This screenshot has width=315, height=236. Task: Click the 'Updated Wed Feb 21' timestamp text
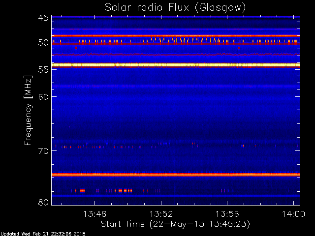tap(43, 234)
